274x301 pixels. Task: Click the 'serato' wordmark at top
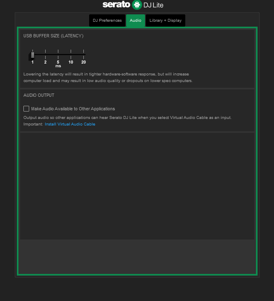(116, 5)
